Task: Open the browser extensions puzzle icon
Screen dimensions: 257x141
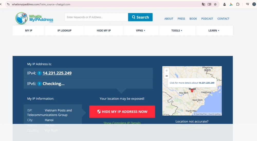Action: click(x=238, y=4)
